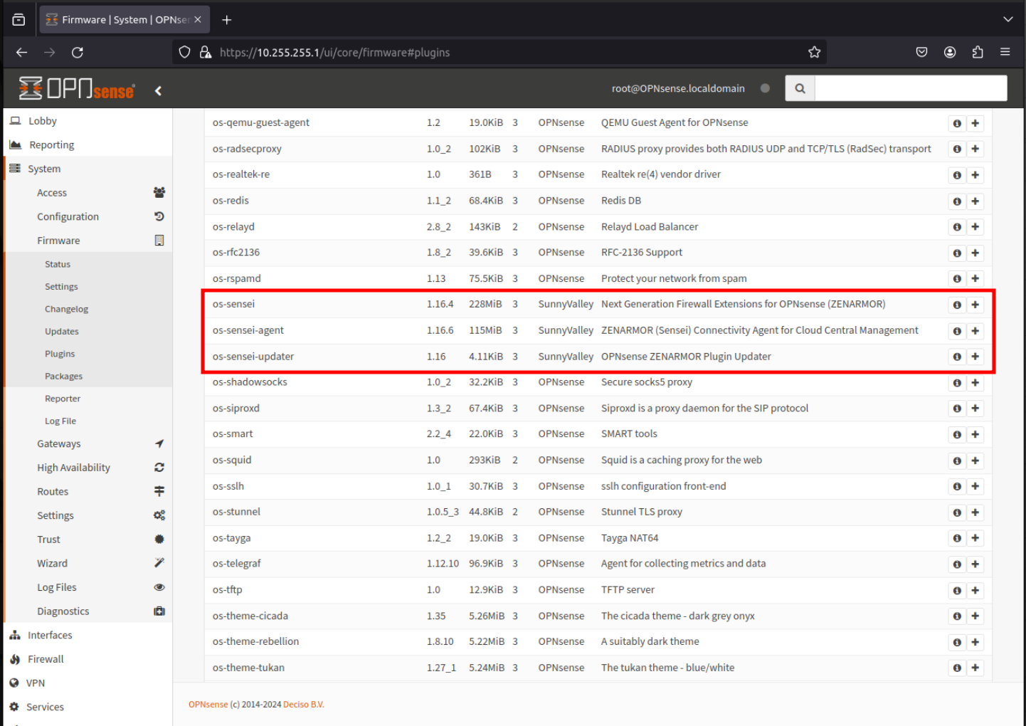Open the Firmware Reporter page
Viewport: 1026px width, 726px height.
tap(88, 399)
